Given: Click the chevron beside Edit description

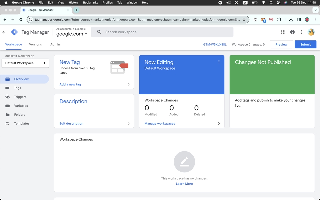Looking at the screenshot, I should (128, 123).
